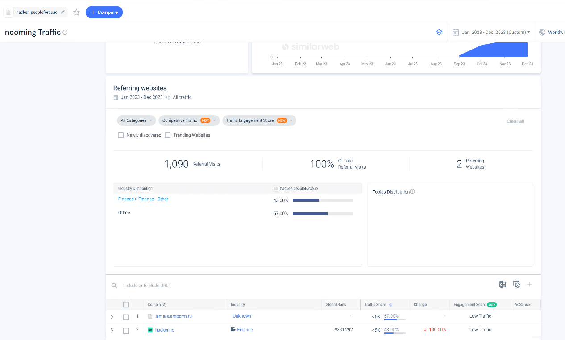Open the info icon next to Incoming Traffic
The height and width of the screenshot is (340, 565).
click(65, 32)
